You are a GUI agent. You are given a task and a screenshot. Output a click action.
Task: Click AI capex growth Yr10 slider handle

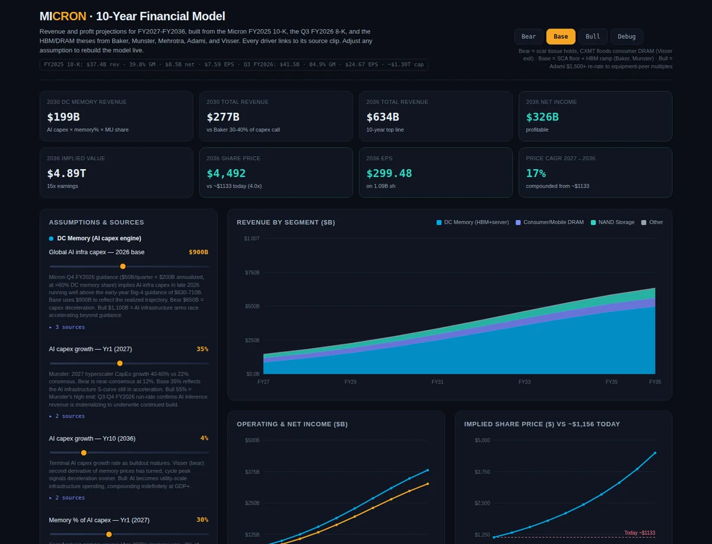pyautogui.click(x=84, y=453)
